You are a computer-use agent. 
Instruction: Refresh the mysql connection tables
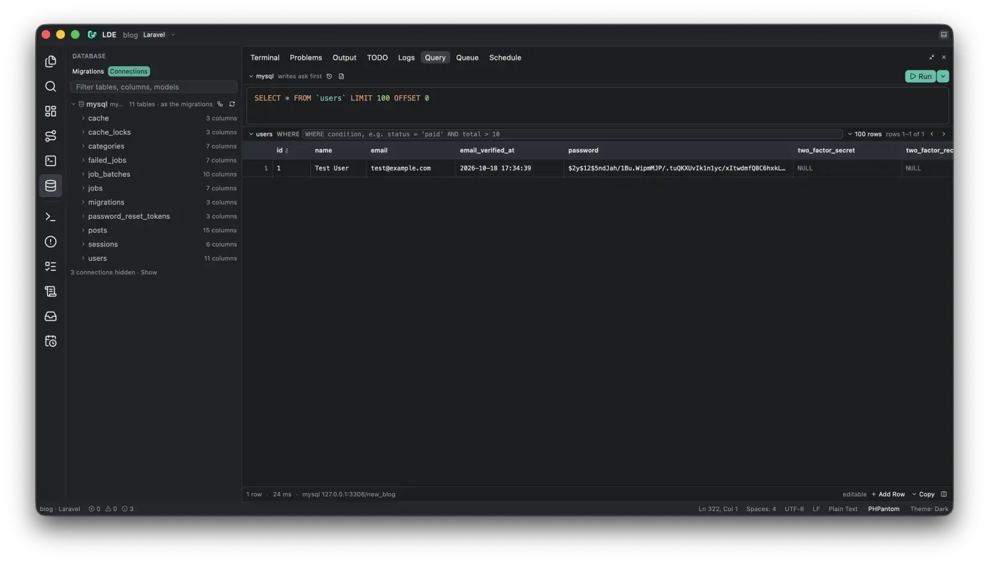pos(232,104)
